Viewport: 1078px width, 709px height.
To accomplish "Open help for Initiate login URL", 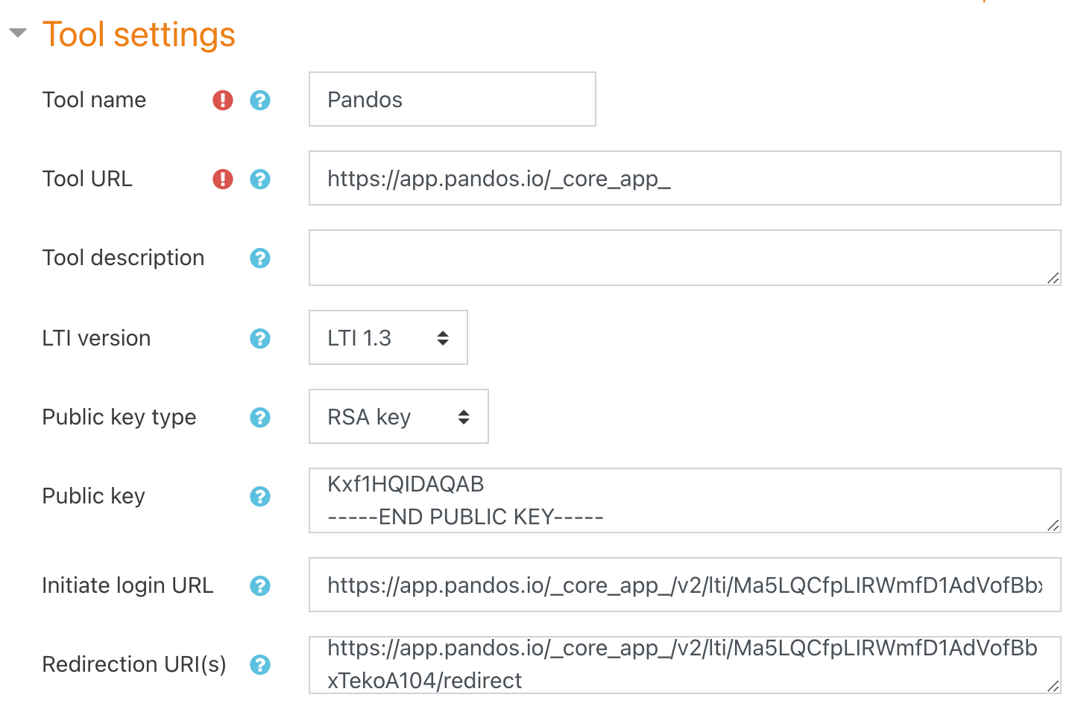I will (260, 585).
